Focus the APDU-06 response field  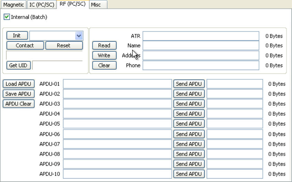[235, 134]
